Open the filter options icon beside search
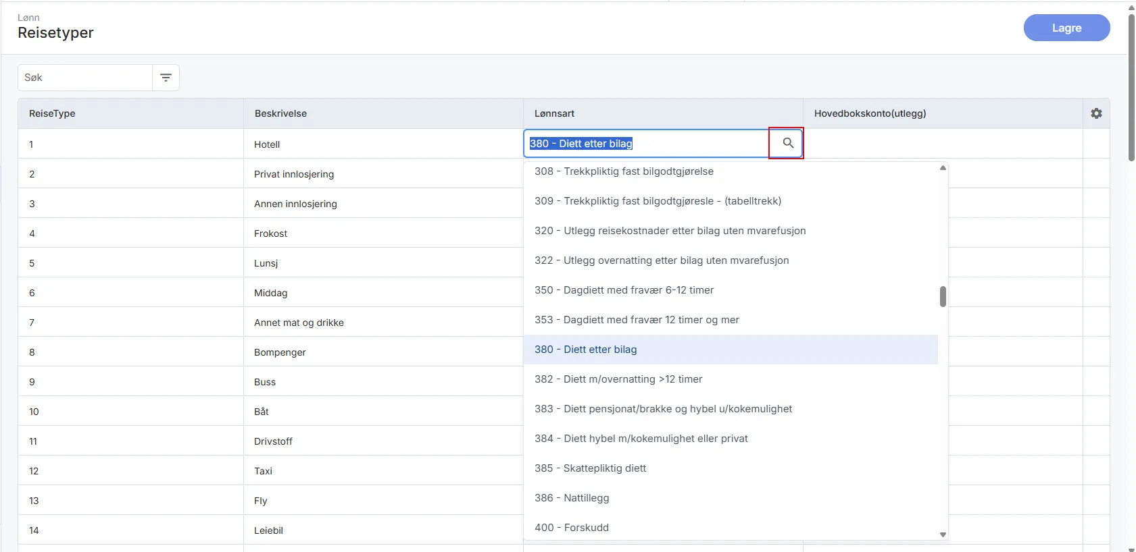Viewport: 1136px width, 552px height. [166, 78]
